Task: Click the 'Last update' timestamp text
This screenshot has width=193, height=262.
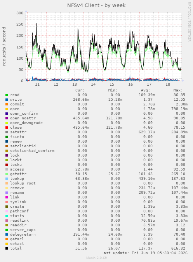Action: tap(144, 253)
